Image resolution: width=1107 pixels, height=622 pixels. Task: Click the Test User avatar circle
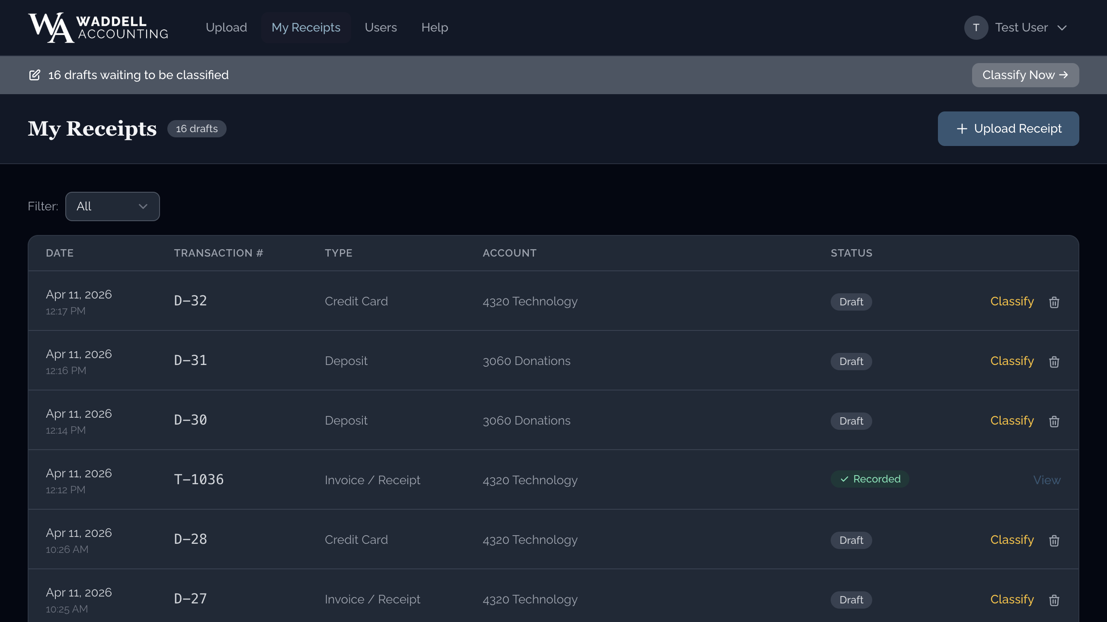[x=976, y=28]
